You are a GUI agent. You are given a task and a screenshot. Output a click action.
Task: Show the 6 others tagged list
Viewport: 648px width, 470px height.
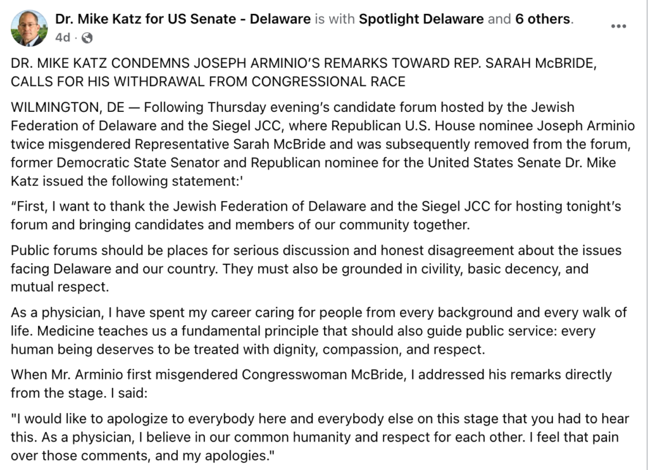[x=542, y=19]
